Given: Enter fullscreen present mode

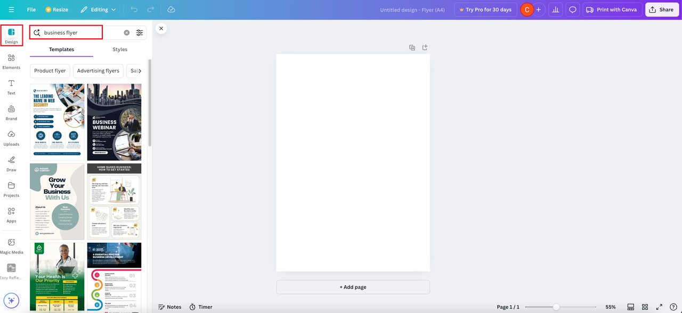Looking at the screenshot, I should (x=659, y=307).
